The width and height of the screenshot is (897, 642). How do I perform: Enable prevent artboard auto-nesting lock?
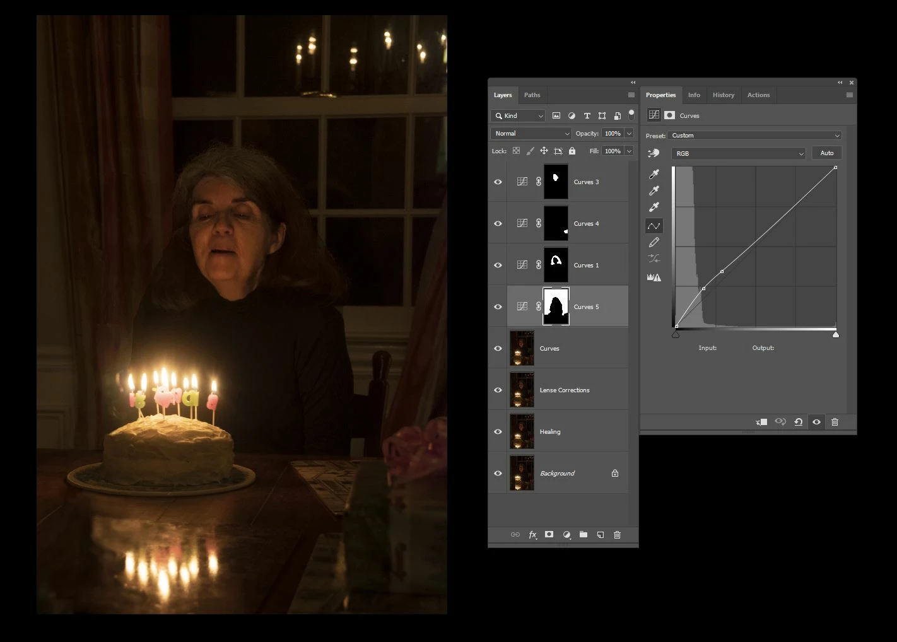point(558,151)
